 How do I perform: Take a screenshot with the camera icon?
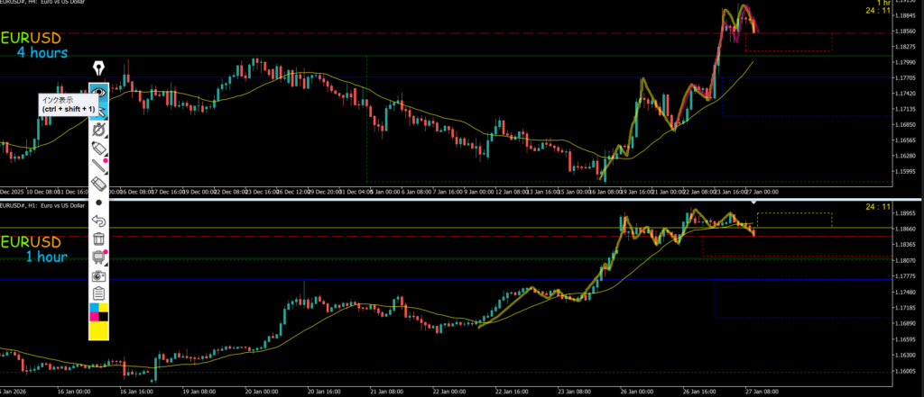click(99, 275)
